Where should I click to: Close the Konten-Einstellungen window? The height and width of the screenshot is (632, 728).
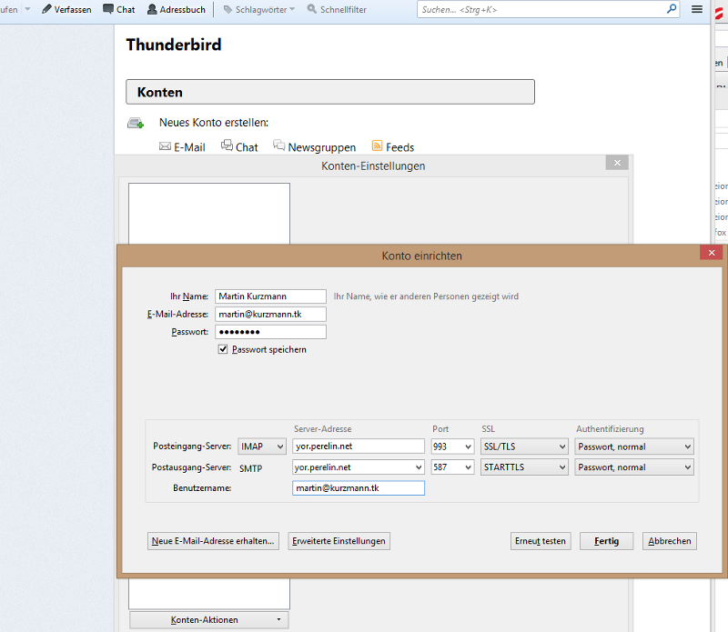617,163
